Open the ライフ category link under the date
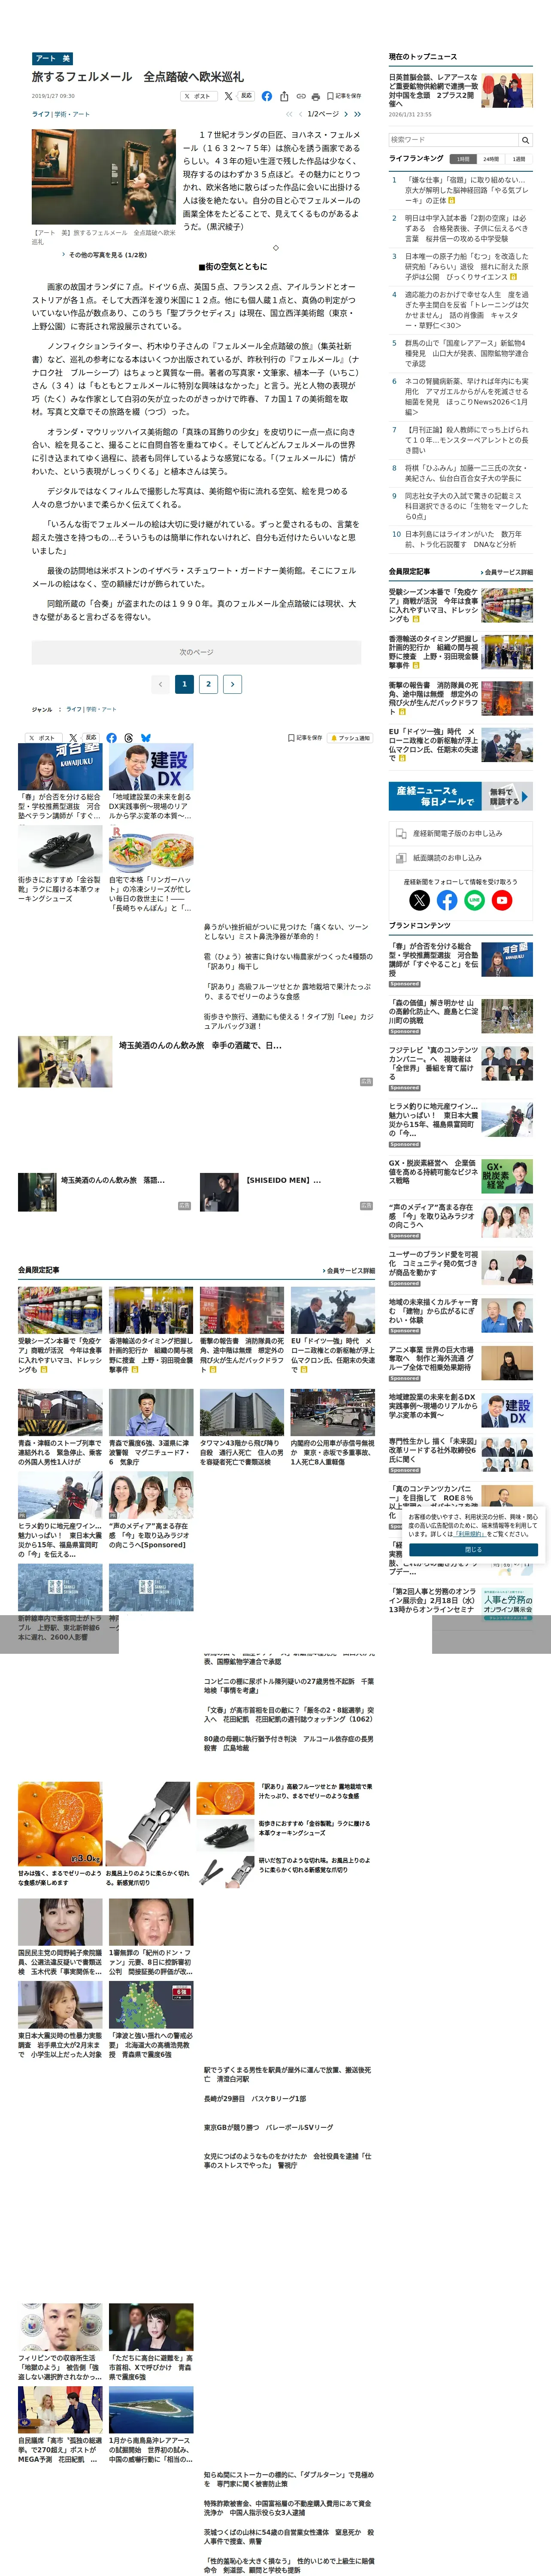Screen dimensions: 551x2576 41,114
